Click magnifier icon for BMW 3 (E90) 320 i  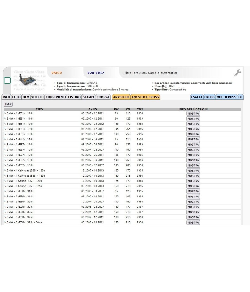pyautogui.click(x=5, y=202)
